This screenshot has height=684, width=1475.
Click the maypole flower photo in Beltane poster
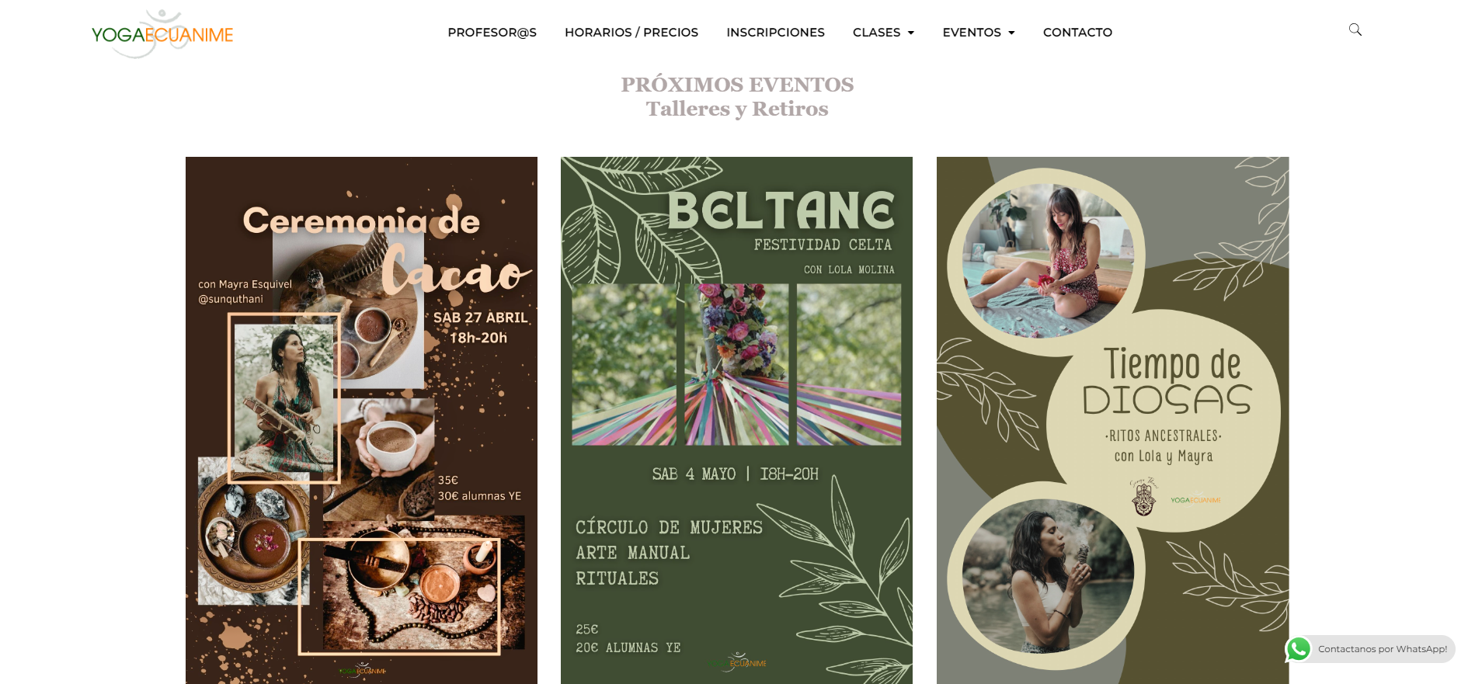[x=736, y=364]
